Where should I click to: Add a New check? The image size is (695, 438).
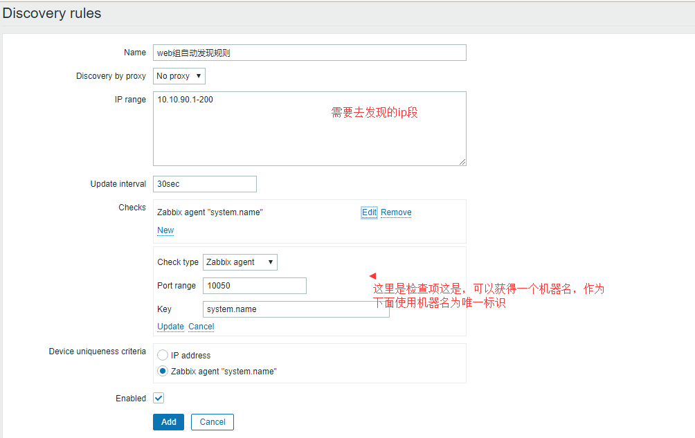(x=165, y=230)
